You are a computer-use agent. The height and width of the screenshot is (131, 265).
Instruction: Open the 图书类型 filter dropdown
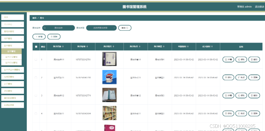[101, 28]
